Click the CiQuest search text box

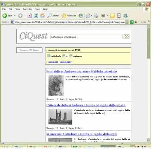tap(86, 37)
